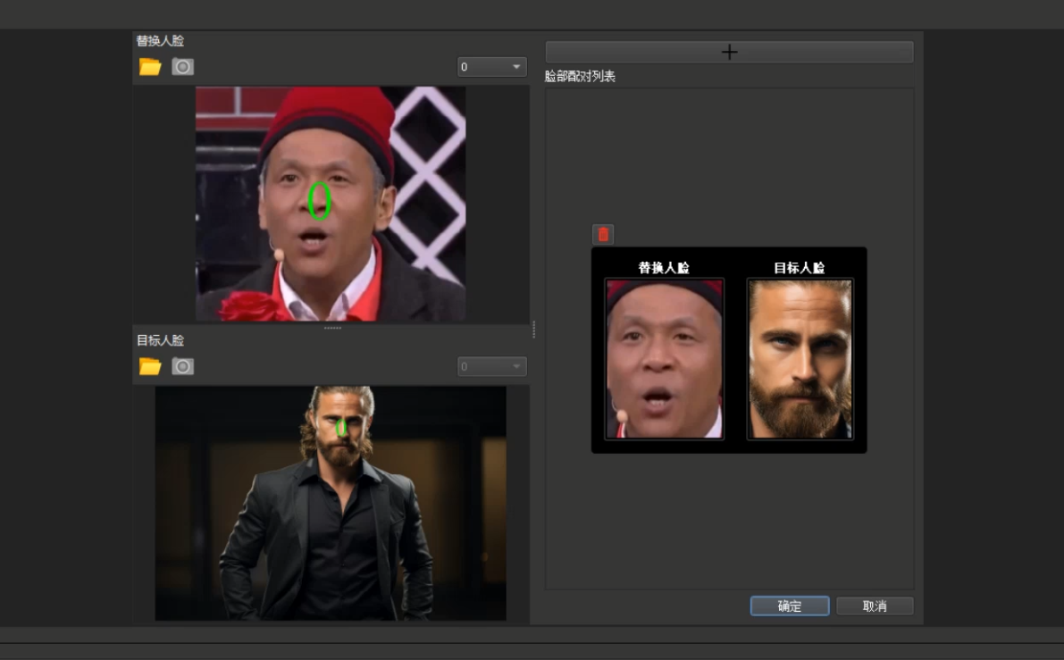Click the camera capture icon under 目标人脸
The height and width of the screenshot is (660, 1064).
[x=182, y=365]
